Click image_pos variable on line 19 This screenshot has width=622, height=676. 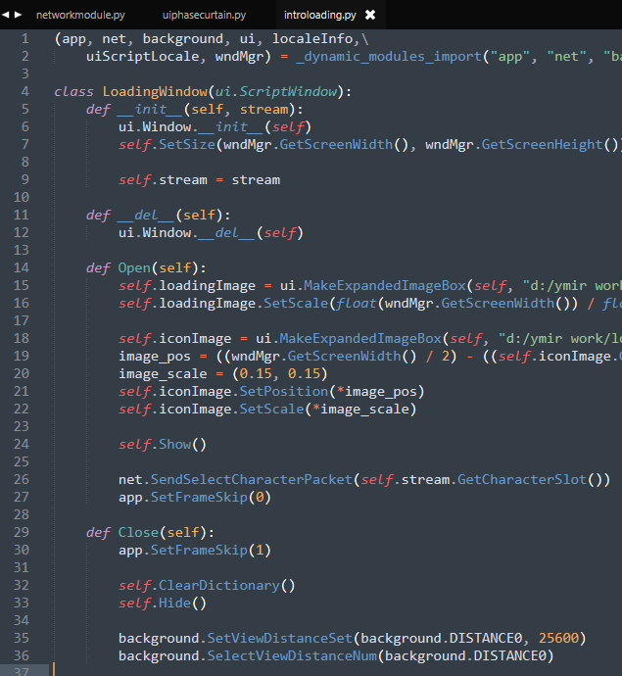(155, 356)
